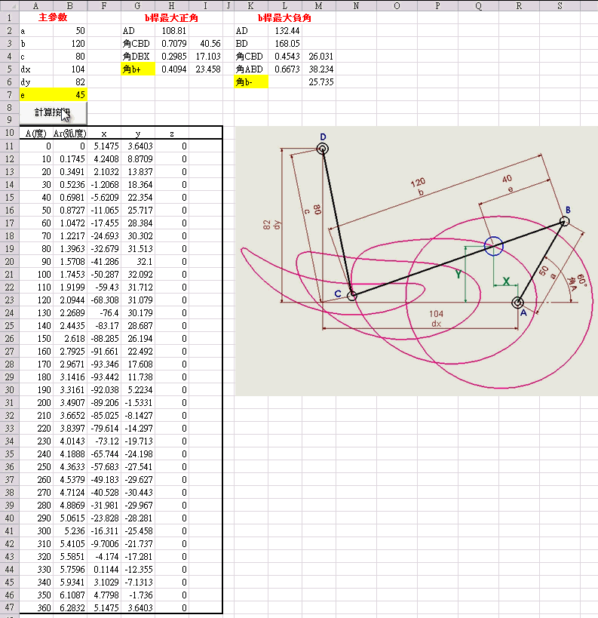Select the 角ABD value 0.6673 cell

point(285,69)
